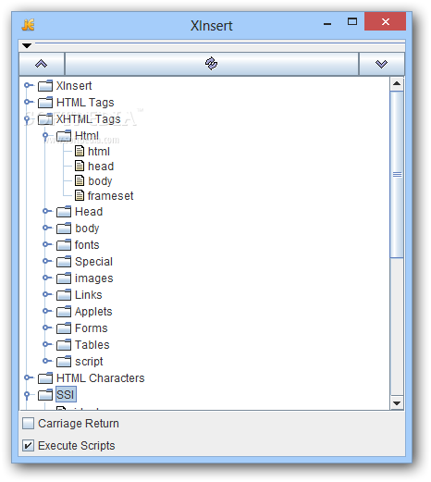The height and width of the screenshot is (482, 431).
Task: Select the Special folder label
Action: coord(93,262)
